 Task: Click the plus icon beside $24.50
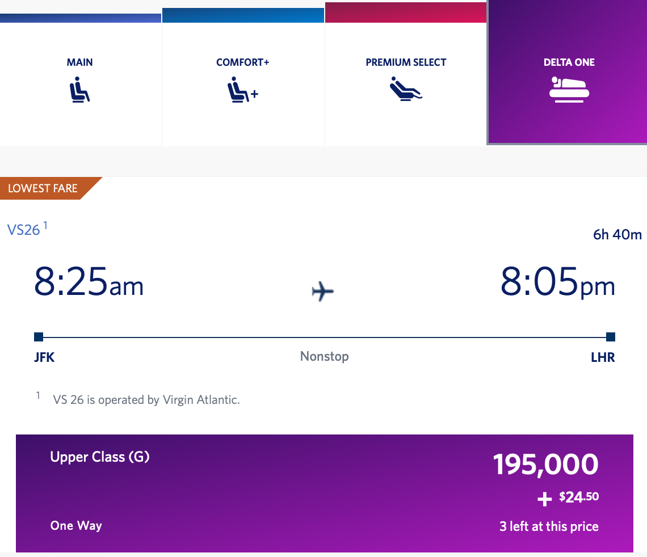coord(545,499)
